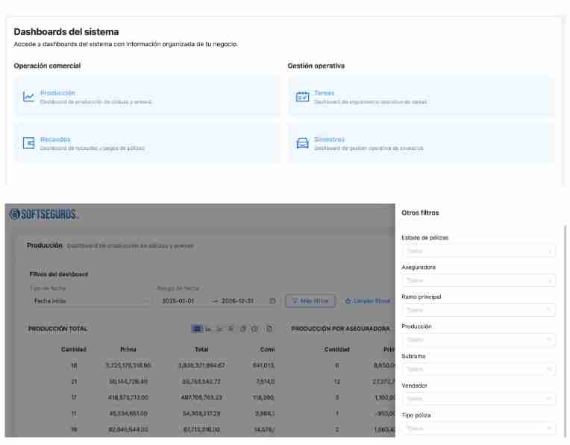Select the highlighted table view icon in Producción Total

[197, 329]
